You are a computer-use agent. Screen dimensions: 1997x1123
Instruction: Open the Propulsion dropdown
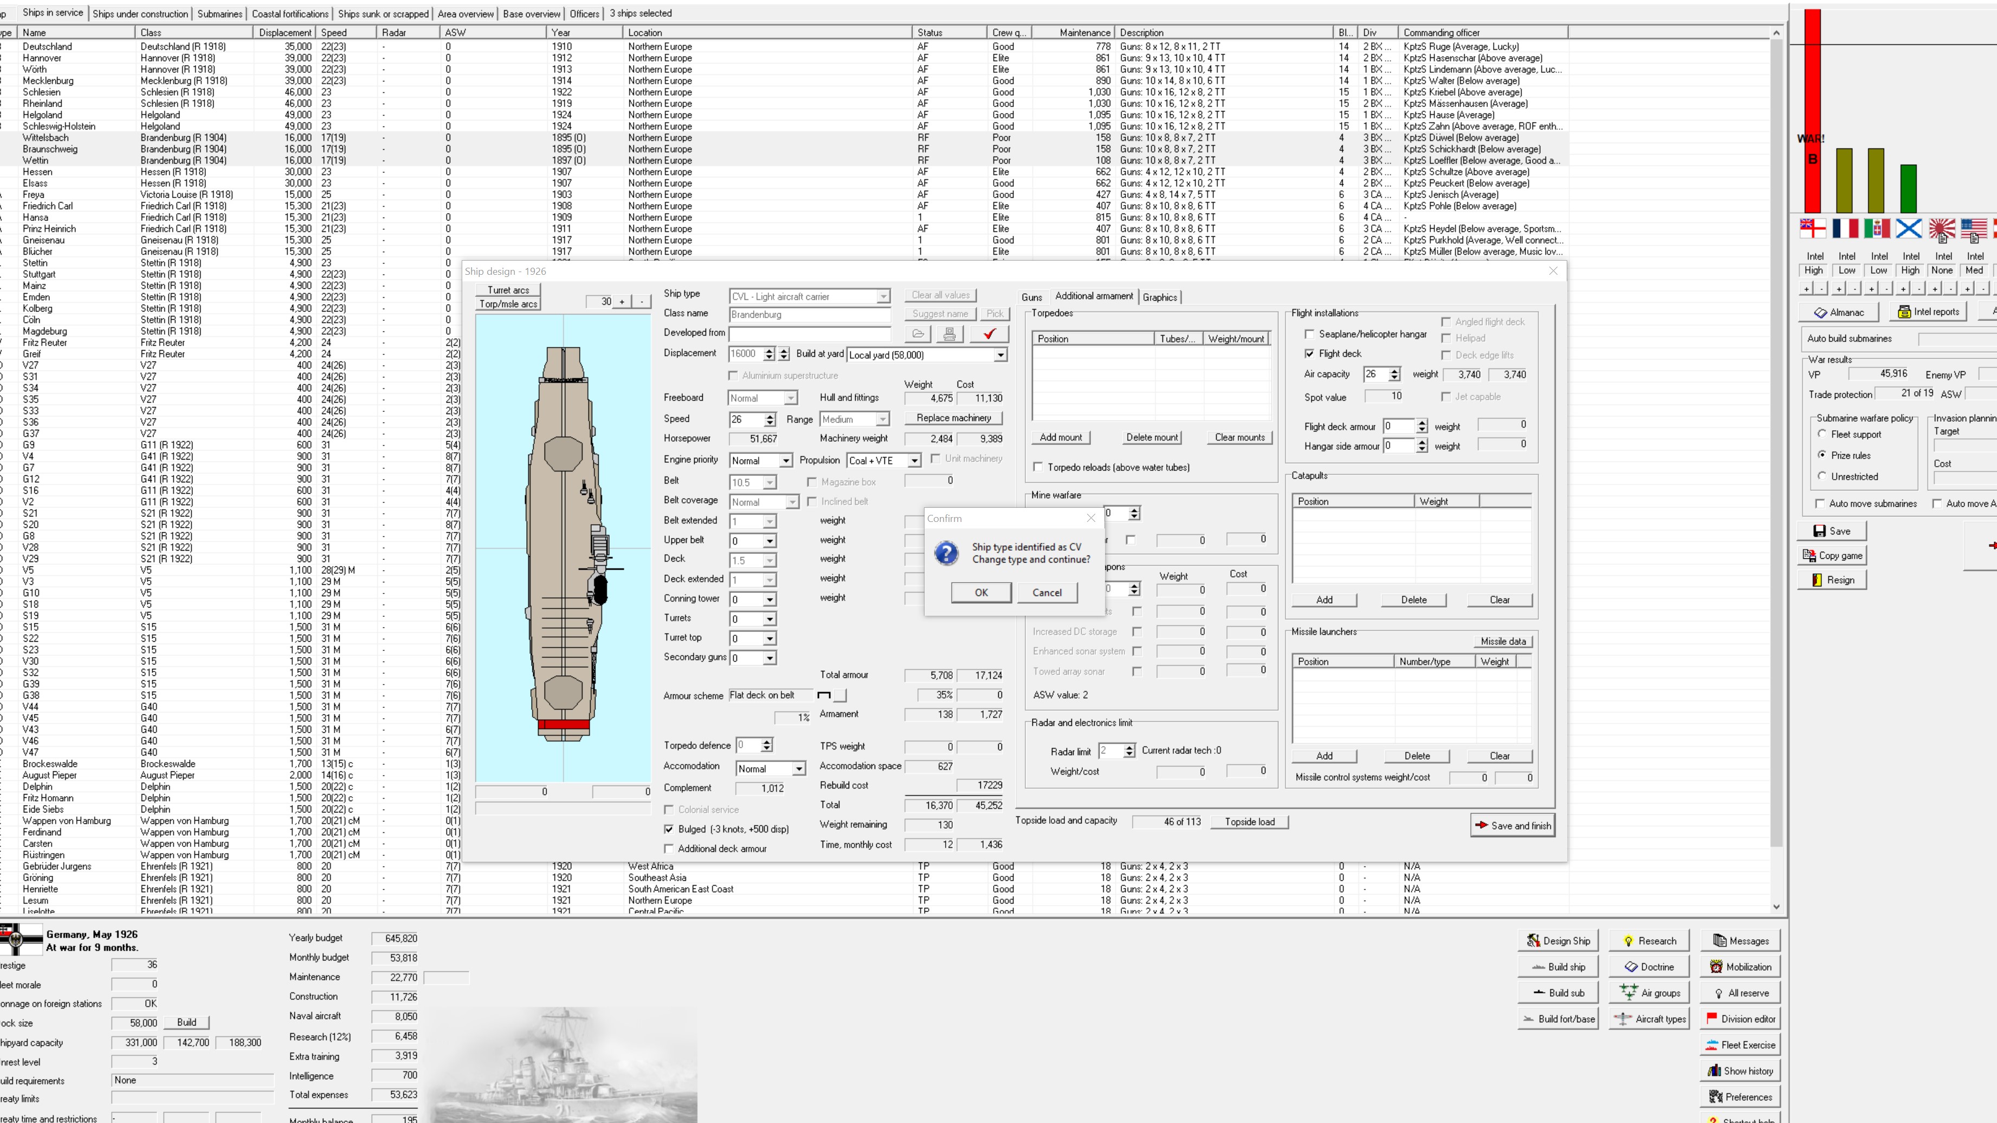(914, 461)
